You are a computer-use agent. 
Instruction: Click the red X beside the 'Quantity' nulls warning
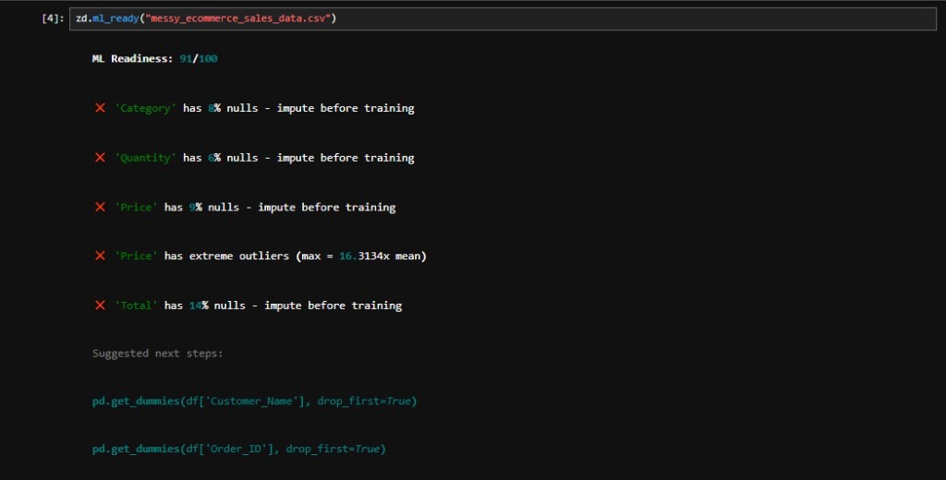pyautogui.click(x=100, y=158)
